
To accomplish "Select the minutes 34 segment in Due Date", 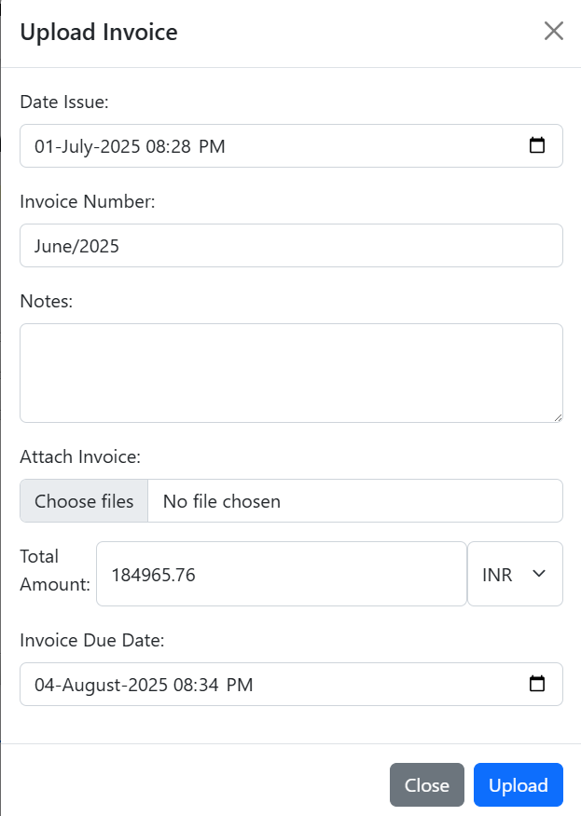I will tap(208, 685).
